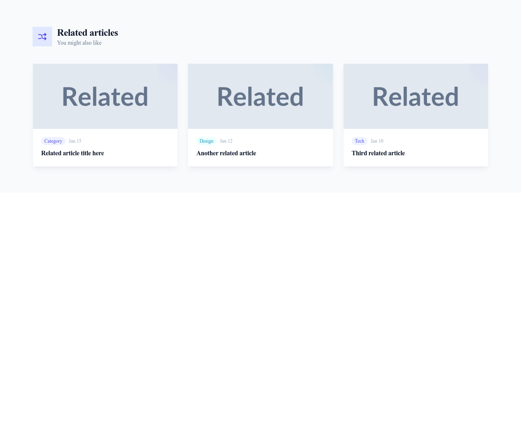521x439 pixels.
Task: Click the "Jan 12" date text
Action: click(226, 141)
